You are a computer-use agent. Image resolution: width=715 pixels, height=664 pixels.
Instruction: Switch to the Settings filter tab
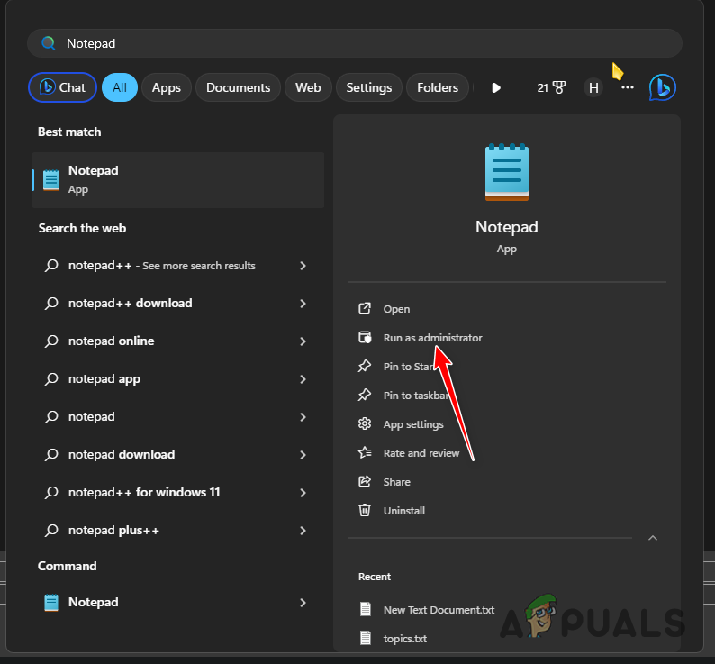pos(369,87)
